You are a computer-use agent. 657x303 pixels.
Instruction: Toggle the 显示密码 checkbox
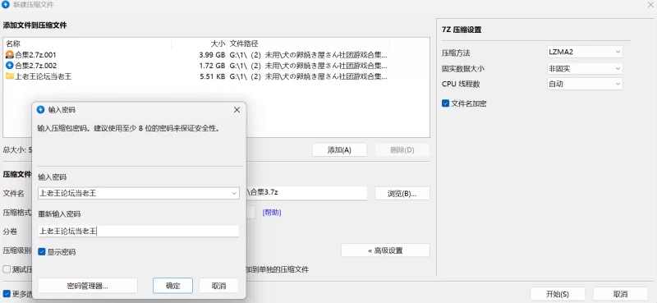(x=42, y=252)
